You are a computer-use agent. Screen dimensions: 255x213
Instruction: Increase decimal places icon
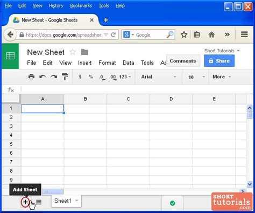(x=113, y=77)
